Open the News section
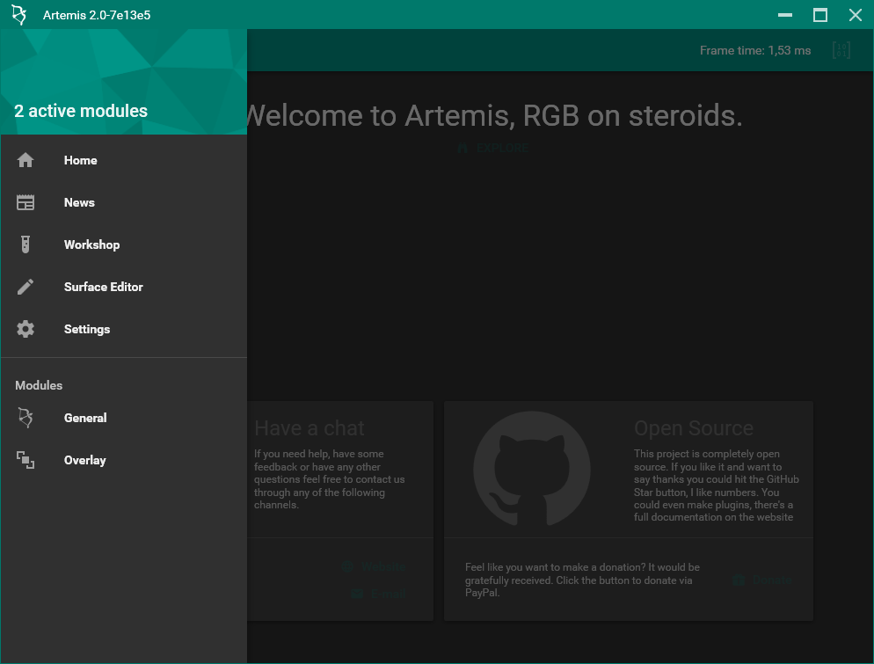 124,203
